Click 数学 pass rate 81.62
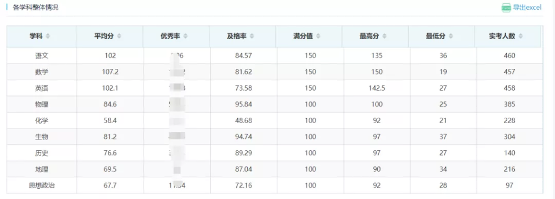 tap(243, 72)
